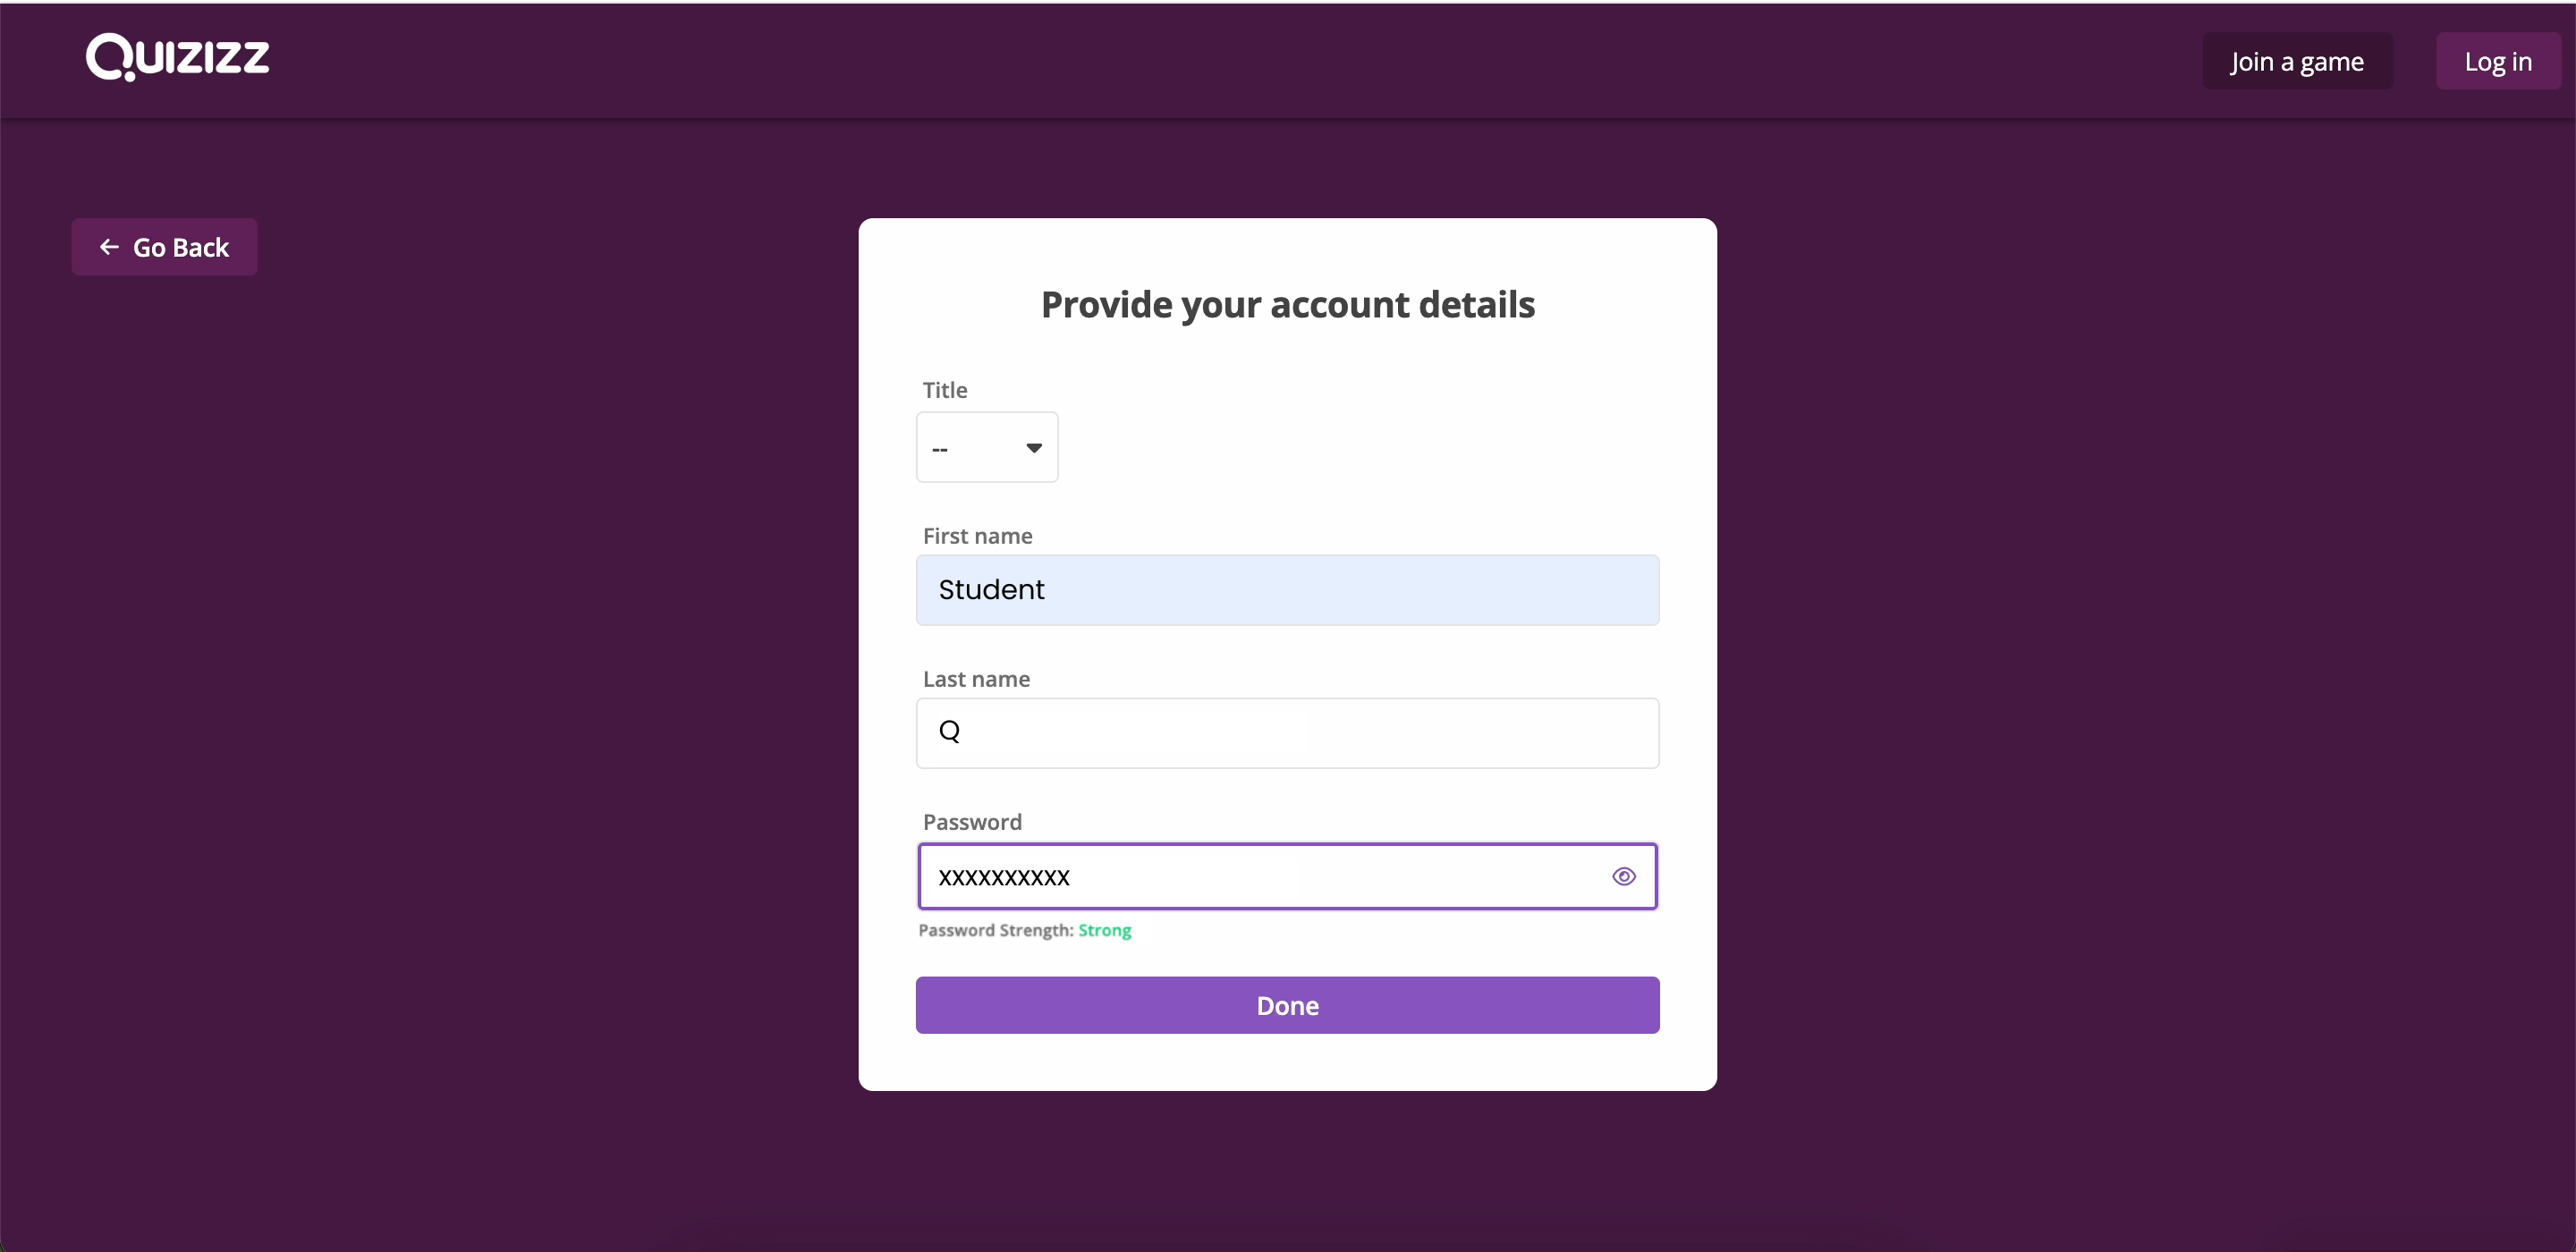Open the Title selector showing "--"
The width and height of the screenshot is (2576, 1252).
point(987,447)
